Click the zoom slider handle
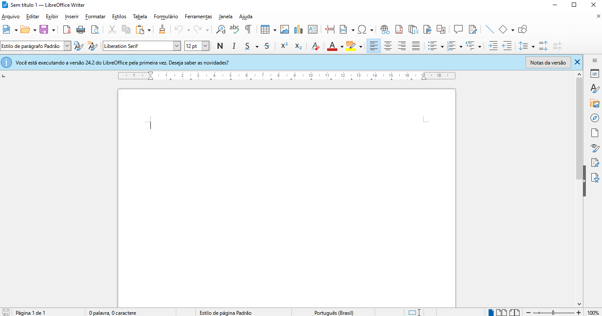The image size is (602, 316). coord(553,313)
